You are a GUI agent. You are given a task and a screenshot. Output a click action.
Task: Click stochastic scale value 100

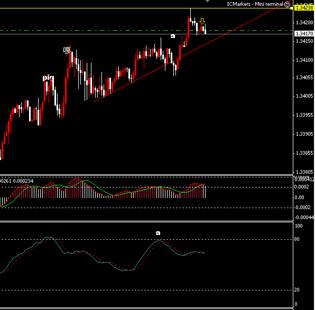[299, 226]
